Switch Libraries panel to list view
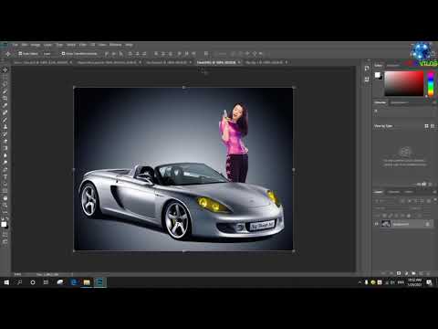This screenshot has width=438, height=329. pos(433,126)
